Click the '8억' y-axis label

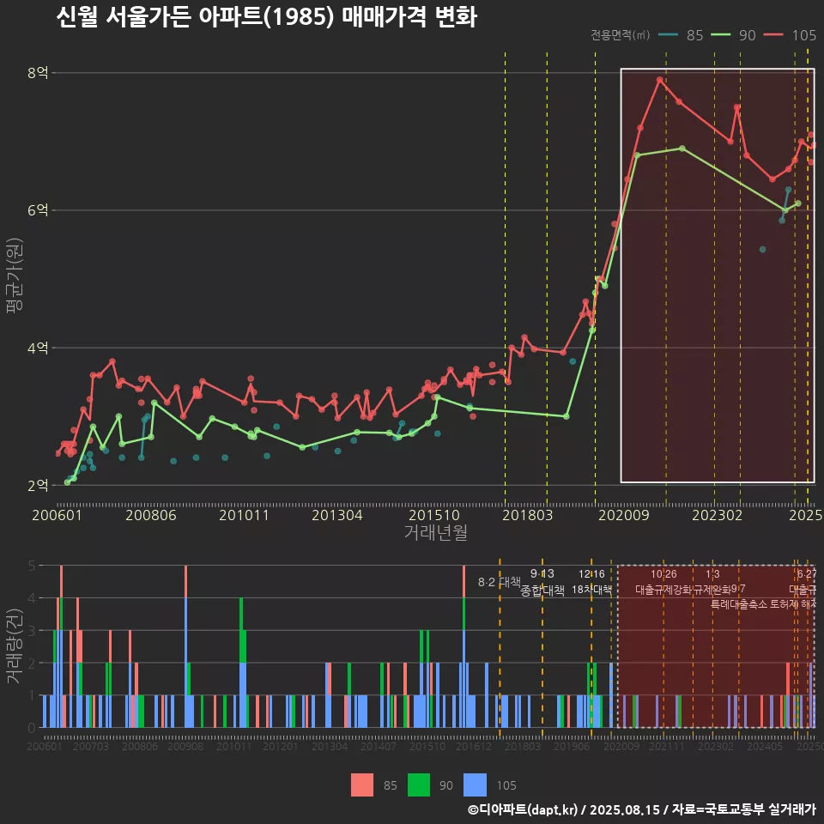click(x=38, y=72)
